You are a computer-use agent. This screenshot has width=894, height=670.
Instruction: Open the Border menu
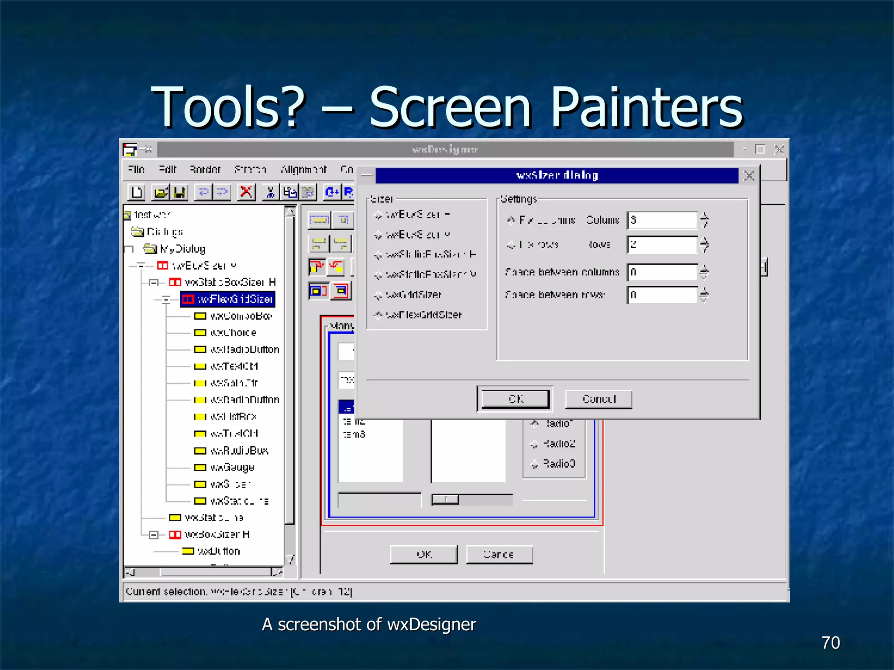pos(205,169)
